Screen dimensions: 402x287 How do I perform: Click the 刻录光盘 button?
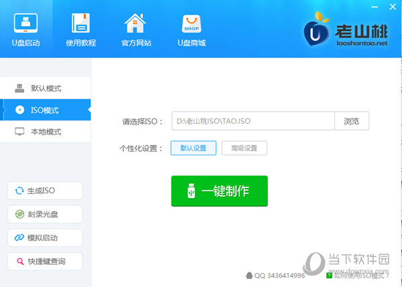pos(45,214)
